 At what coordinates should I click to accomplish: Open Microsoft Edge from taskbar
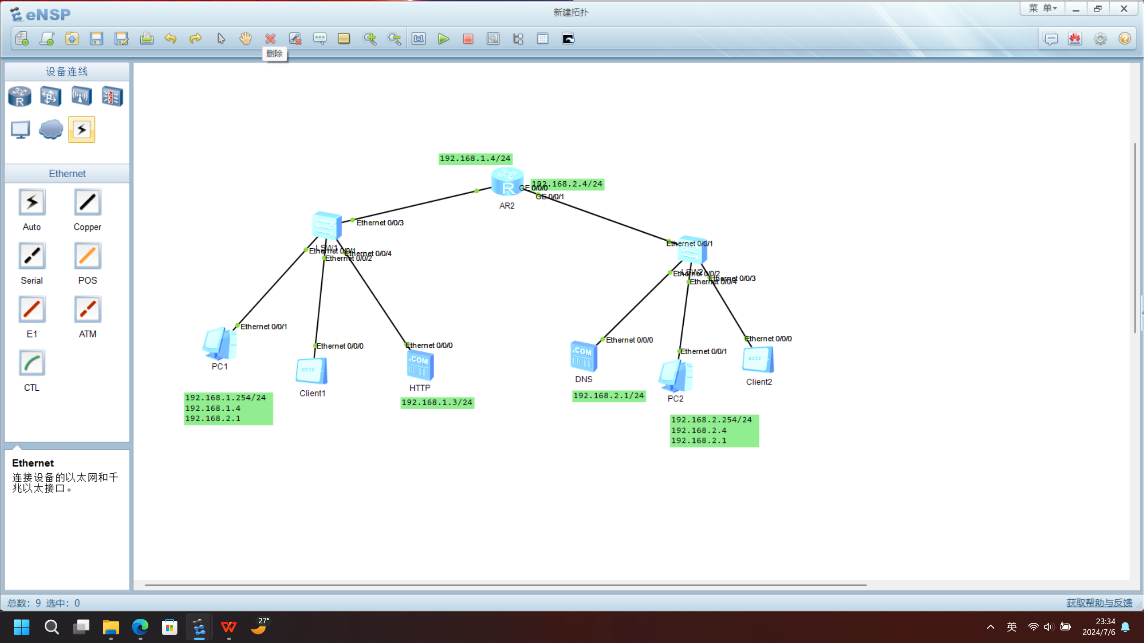[x=140, y=627]
